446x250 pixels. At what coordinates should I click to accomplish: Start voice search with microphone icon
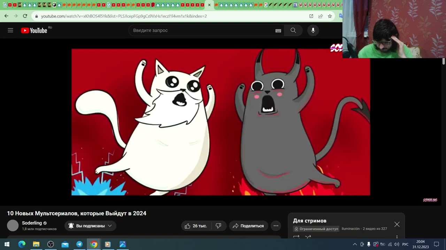pyautogui.click(x=313, y=30)
